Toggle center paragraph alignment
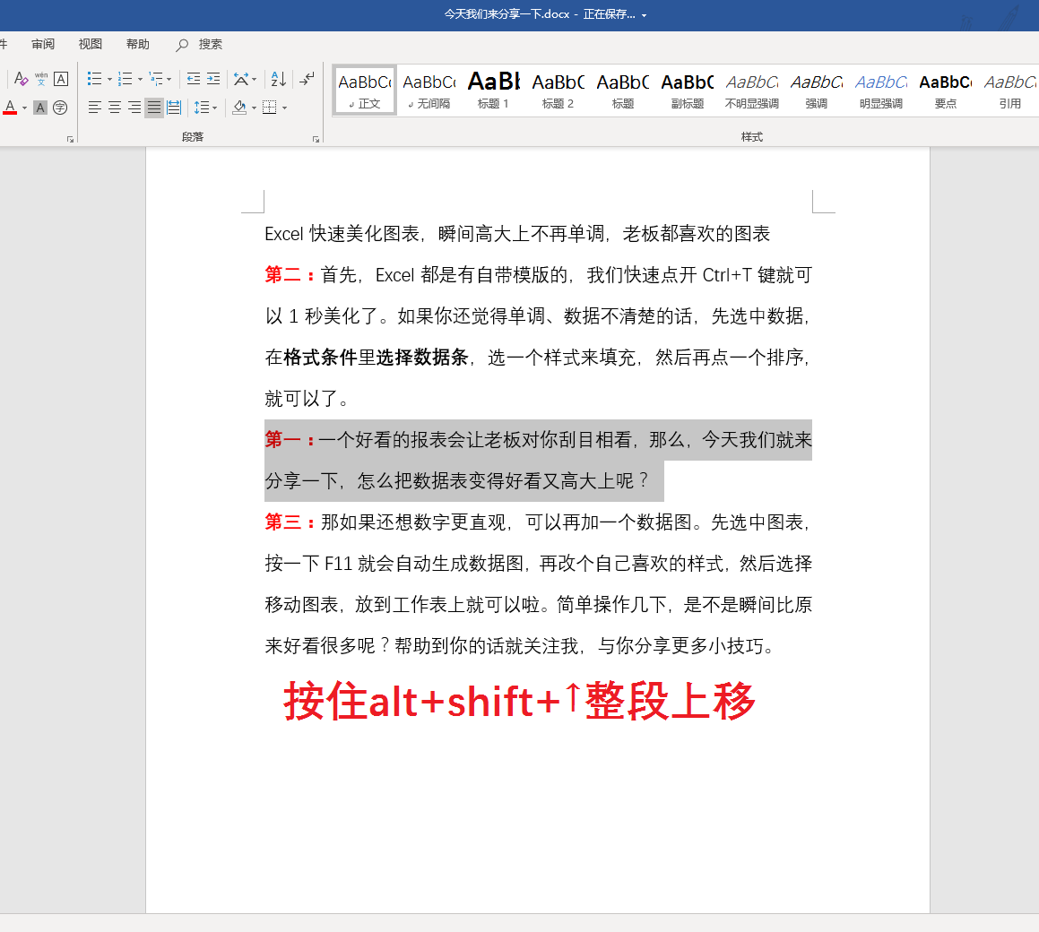This screenshot has width=1039, height=932. (113, 108)
